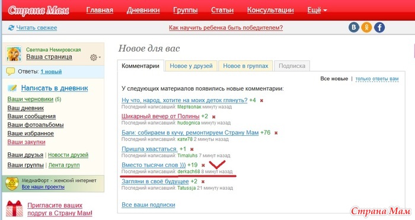
Task: Open 'Как научить ребенка быть победителем?' link
Action: pos(226,27)
